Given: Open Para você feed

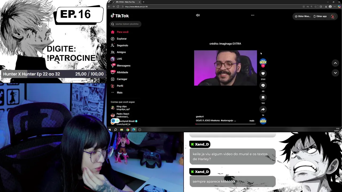Looking at the screenshot, I should 120,32.
